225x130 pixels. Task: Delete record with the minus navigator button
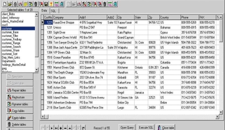pyautogui.click(x=65, y=128)
